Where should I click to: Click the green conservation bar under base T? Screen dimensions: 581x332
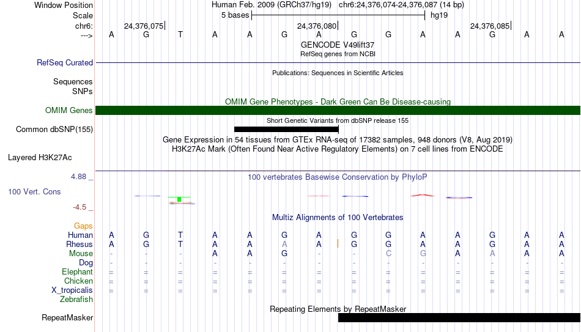(x=179, y=199)
